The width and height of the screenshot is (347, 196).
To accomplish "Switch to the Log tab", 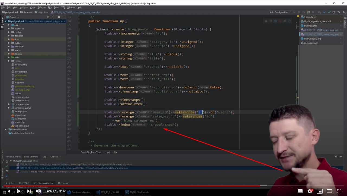I will click(44, 157).
